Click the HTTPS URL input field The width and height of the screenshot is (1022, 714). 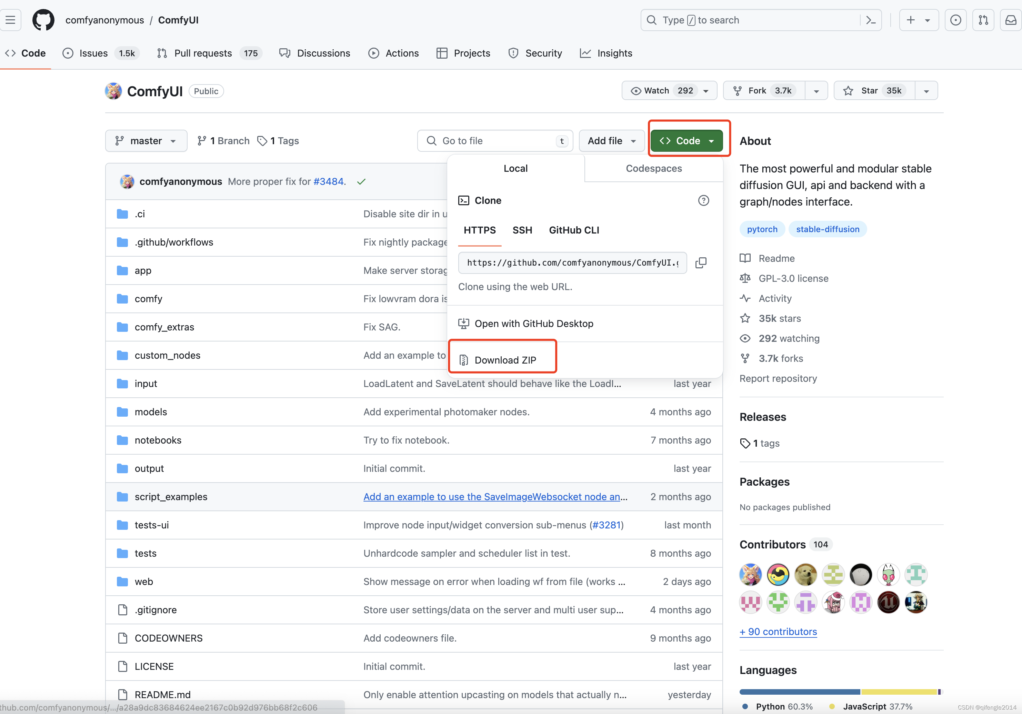572,262
